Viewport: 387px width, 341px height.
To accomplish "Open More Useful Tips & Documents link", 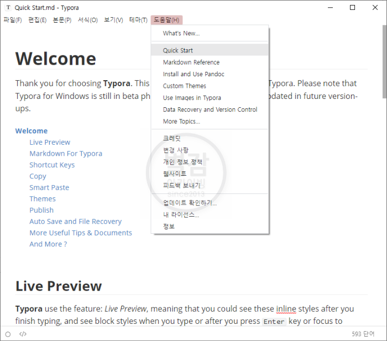I will point(81,233).
